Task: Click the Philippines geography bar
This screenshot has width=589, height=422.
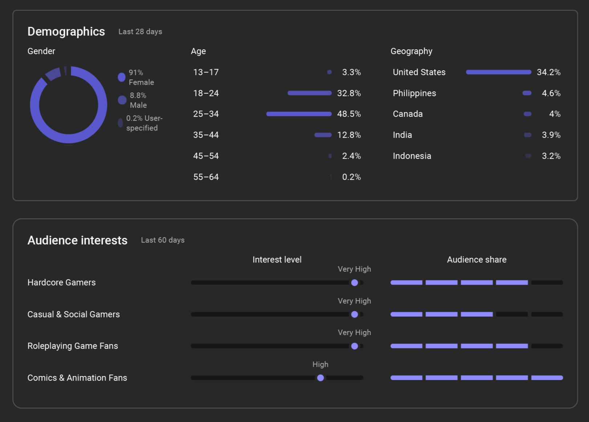Action: point(527,93)
